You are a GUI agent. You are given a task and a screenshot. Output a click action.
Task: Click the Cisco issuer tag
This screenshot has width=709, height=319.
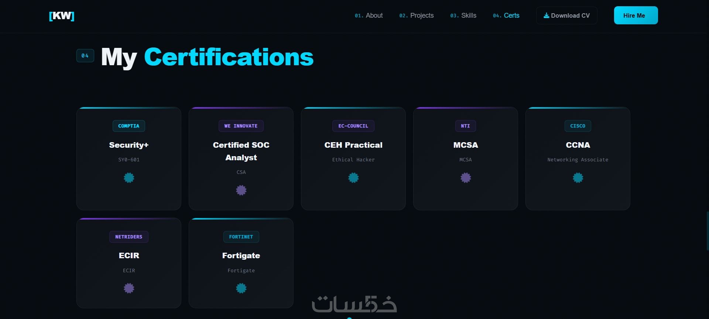tap(578, 126)
